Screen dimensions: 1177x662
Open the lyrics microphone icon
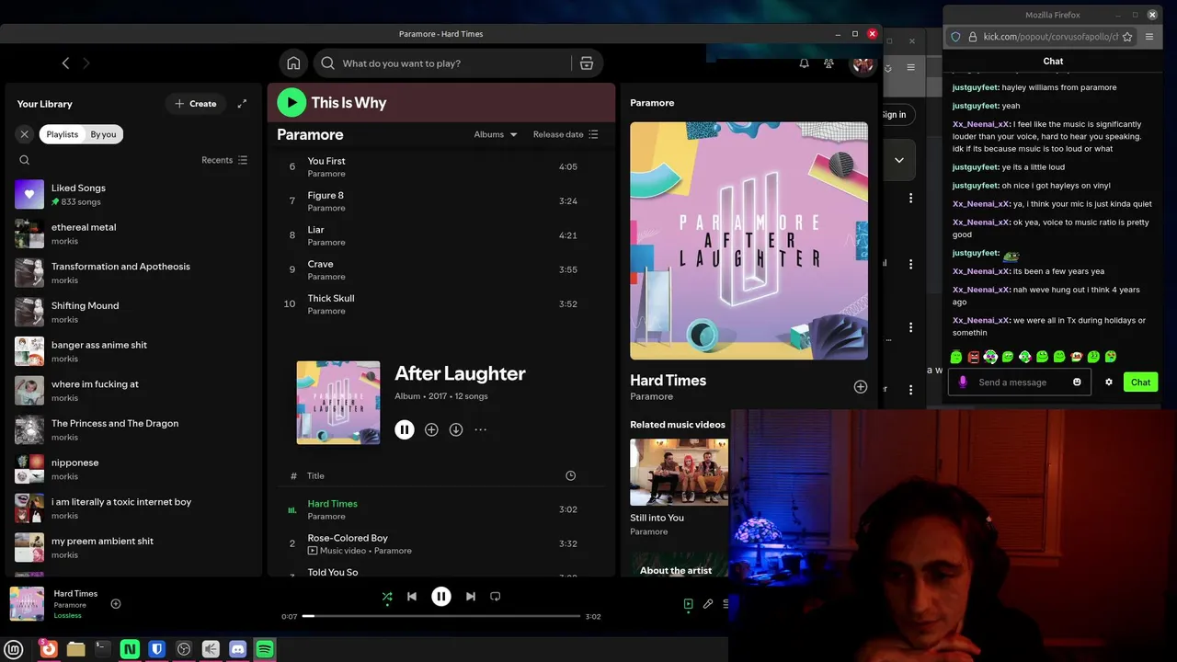[708, 604]
